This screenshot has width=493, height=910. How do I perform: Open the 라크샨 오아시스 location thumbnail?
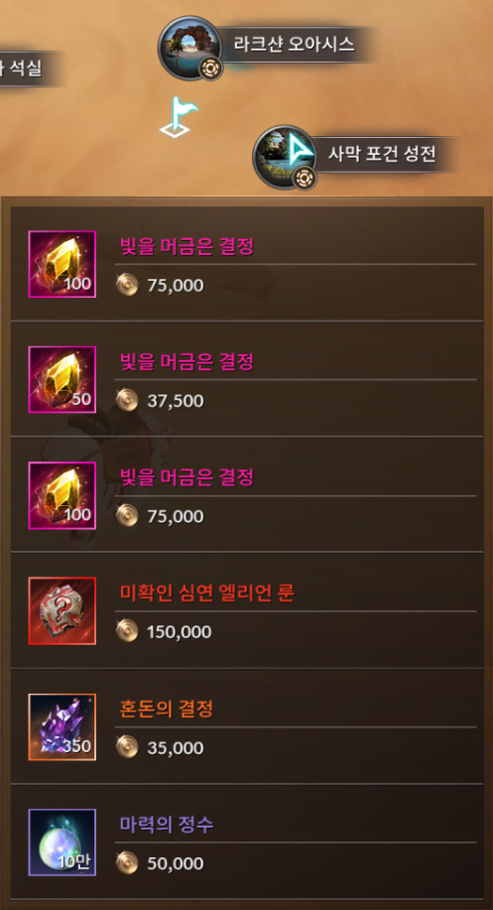[189, 48]
